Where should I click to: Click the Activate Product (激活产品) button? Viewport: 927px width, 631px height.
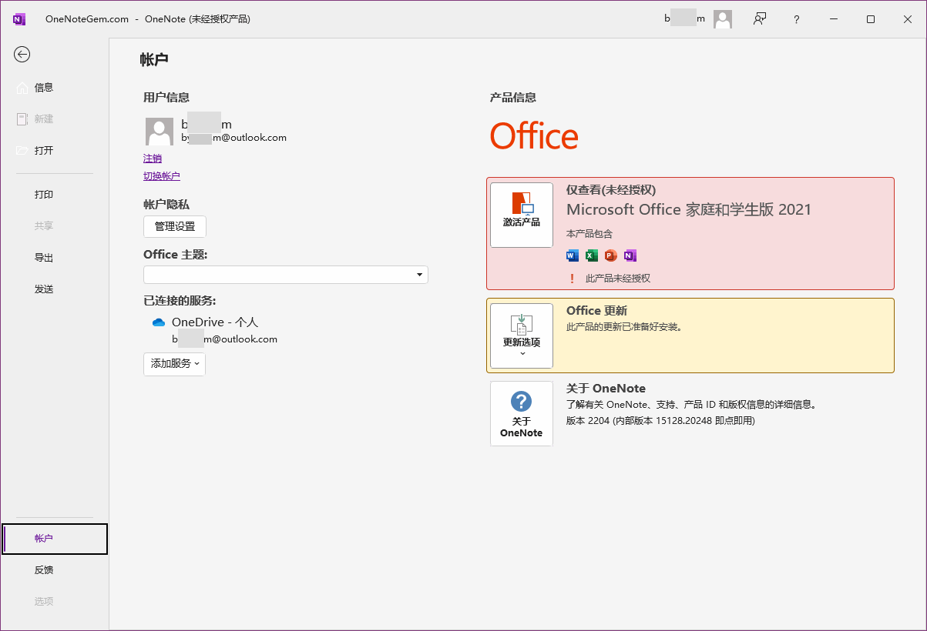click(x=522, y=215)
